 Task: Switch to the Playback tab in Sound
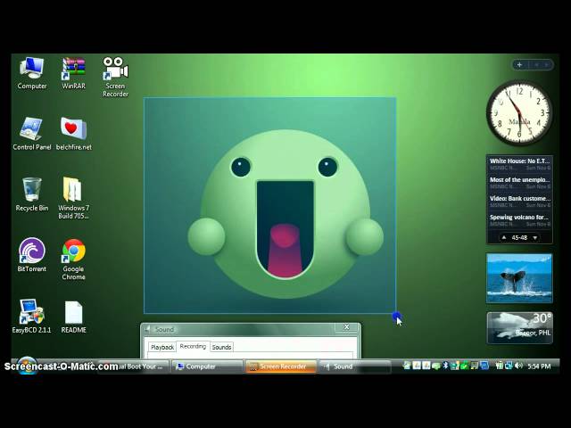(x=162, y=347)
